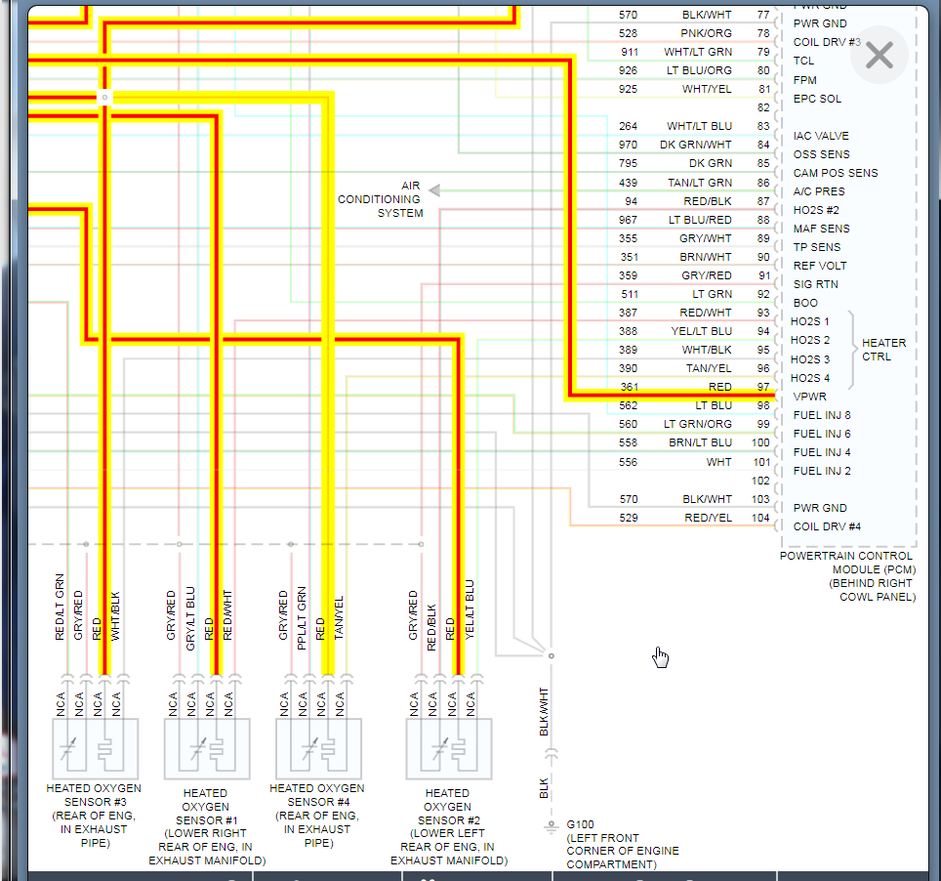
Task: Select the MAF SENS pin label
Action: pos(821,229)
